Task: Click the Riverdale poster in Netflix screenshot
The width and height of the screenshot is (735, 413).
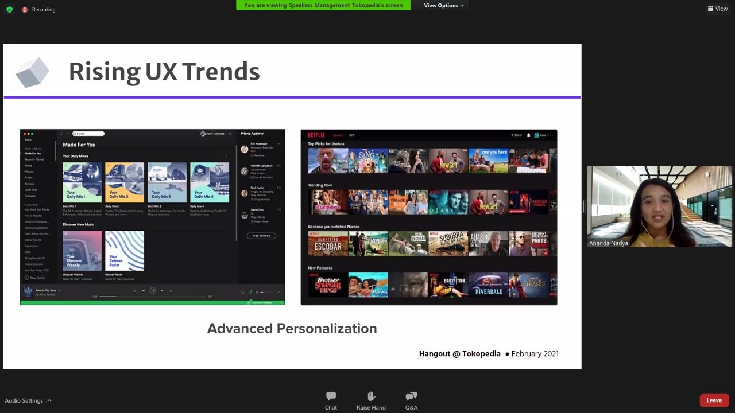Action: pyautogui.click(x=488, y=285)
